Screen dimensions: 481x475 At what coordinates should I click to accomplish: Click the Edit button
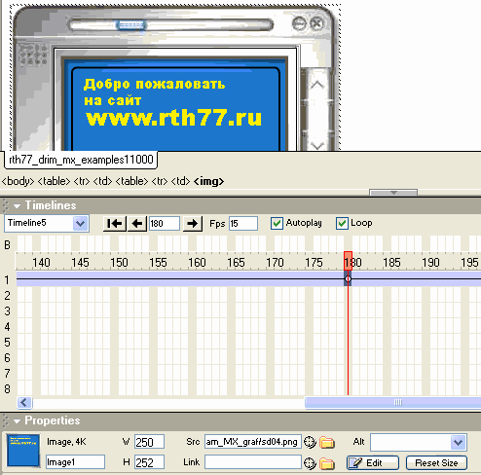373,463
